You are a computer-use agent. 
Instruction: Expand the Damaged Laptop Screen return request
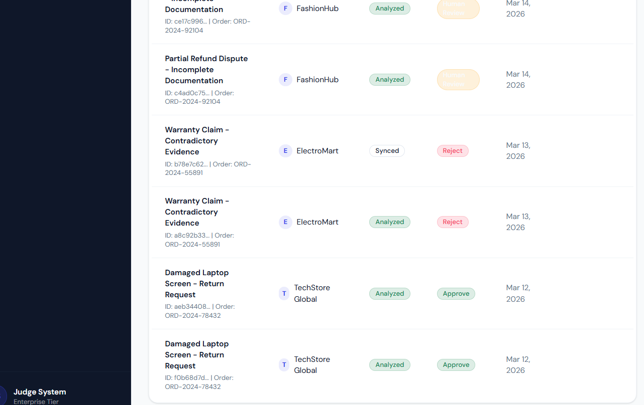point(196,283)
